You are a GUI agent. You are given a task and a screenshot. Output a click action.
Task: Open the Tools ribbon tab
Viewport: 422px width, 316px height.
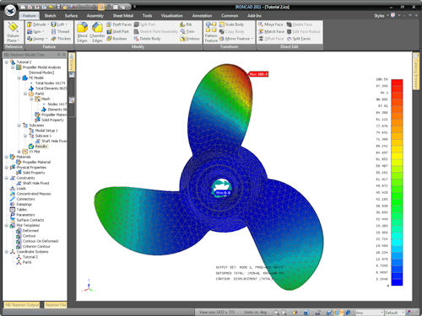[147, 16]
